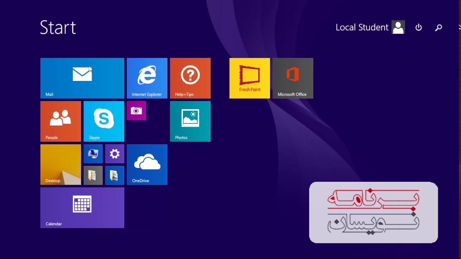461x259 pixels.
Task: Open the Microsoft Office tile
Action: click(293, 78)
